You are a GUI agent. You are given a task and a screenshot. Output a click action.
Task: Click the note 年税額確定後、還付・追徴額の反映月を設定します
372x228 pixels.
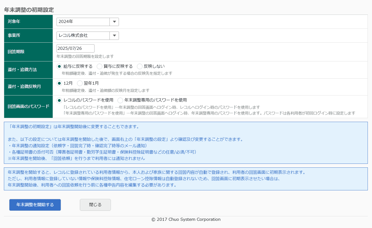(x=106, y=90)
